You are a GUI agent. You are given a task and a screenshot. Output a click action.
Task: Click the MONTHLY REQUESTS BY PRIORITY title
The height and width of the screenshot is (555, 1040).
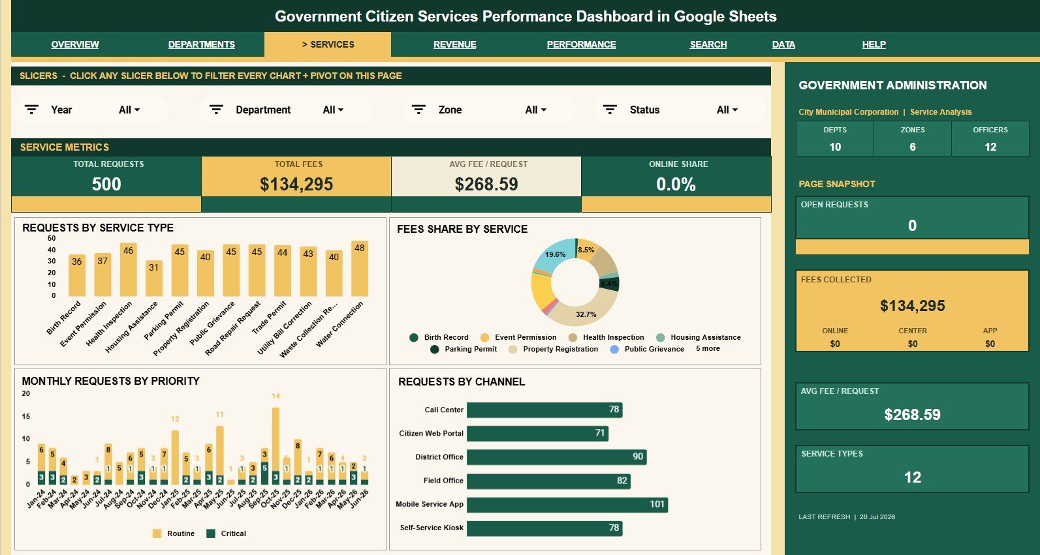(x=110, y=381)
